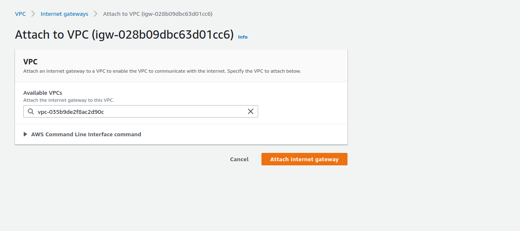Focus the text vpc-035b9de2f8ac2d90c in the field
The height and width of the screenshot is (231, 520).
coord(71,111)
